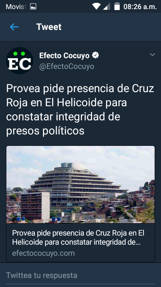Tap the Wi-Fi status icon
The image size is (161, 287).
[x=96, y=6]
